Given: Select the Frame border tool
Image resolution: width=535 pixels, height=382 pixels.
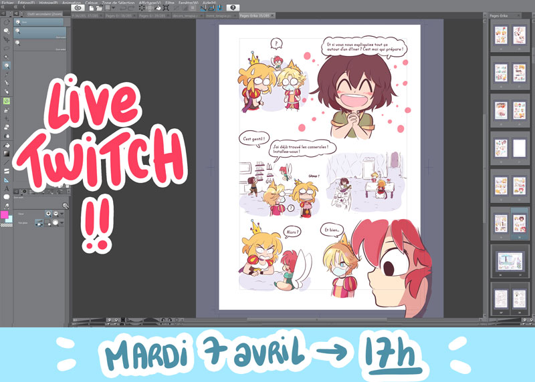Looking at the screenshot, I should [x=7, y=172].
